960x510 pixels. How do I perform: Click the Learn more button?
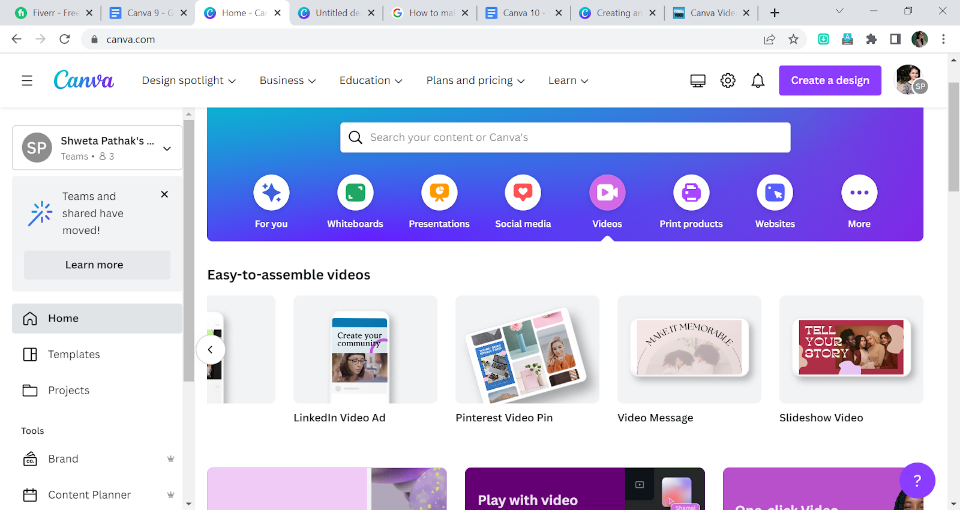pyautogui.click(x=97, y=265)
